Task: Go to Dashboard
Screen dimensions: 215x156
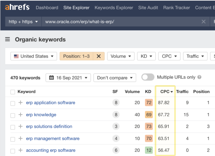Action: [x=47, y=8]
